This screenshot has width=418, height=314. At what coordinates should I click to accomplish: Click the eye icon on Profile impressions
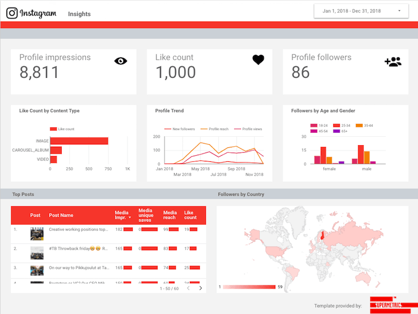click(121, 61)
